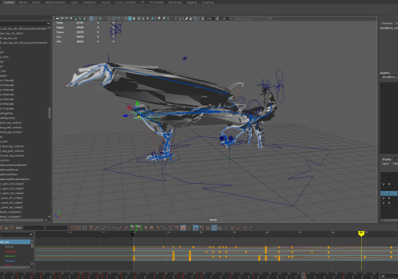Open the View Transform dropdown arrow
Screen dimensions: 398x279
point(270,18)
